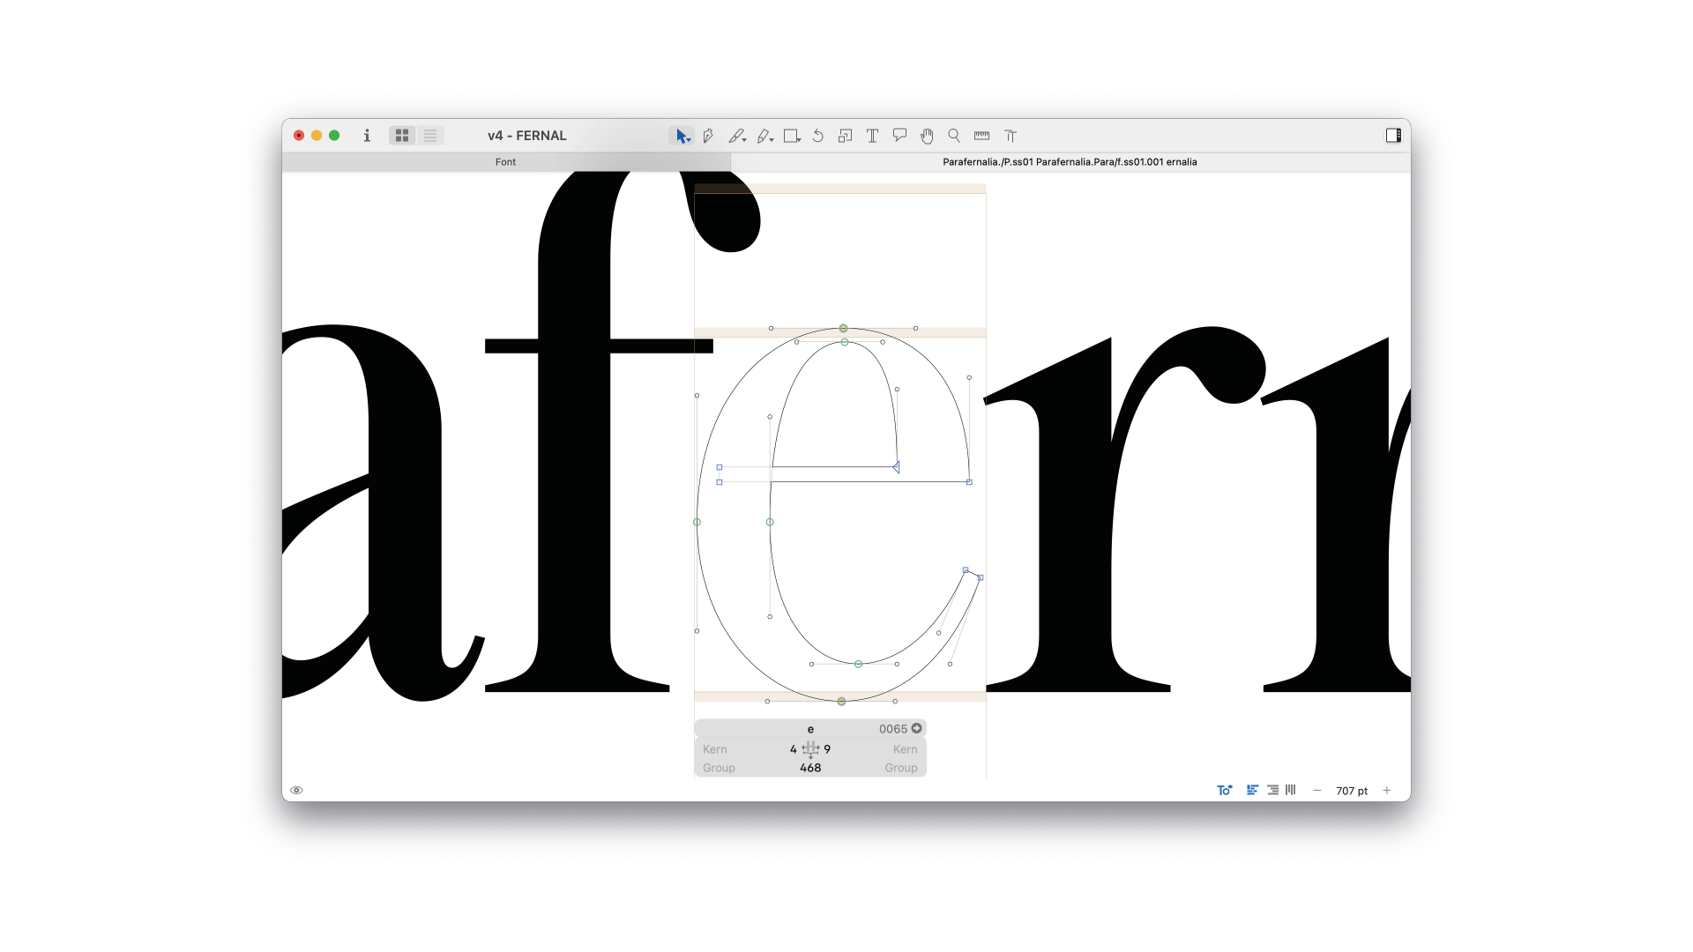Select the Draw (pen) tool
The height and width of the screenshot is (952, 1693).
(x=708, y=136)
